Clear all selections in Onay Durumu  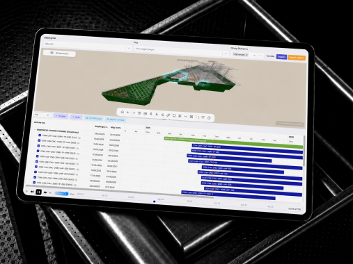click(x=255, y=56)
